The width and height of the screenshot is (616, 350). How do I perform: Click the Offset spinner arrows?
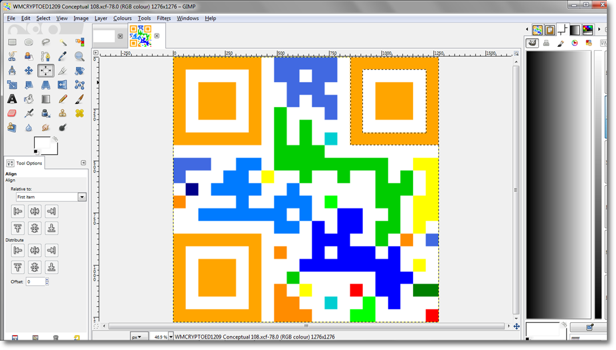(x=47, y=281)
